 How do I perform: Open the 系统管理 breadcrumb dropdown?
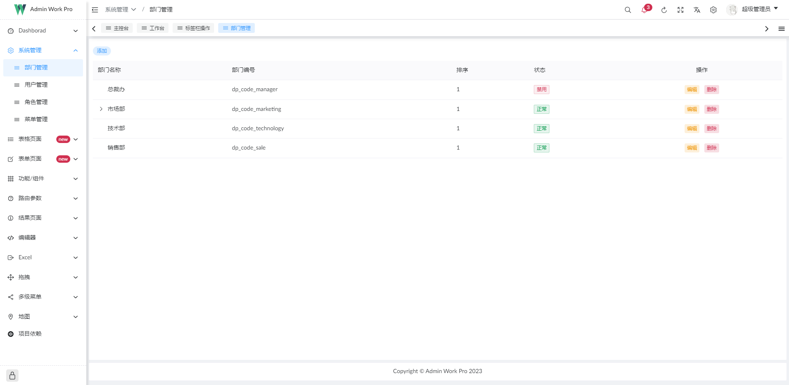[x=133, y=9]
